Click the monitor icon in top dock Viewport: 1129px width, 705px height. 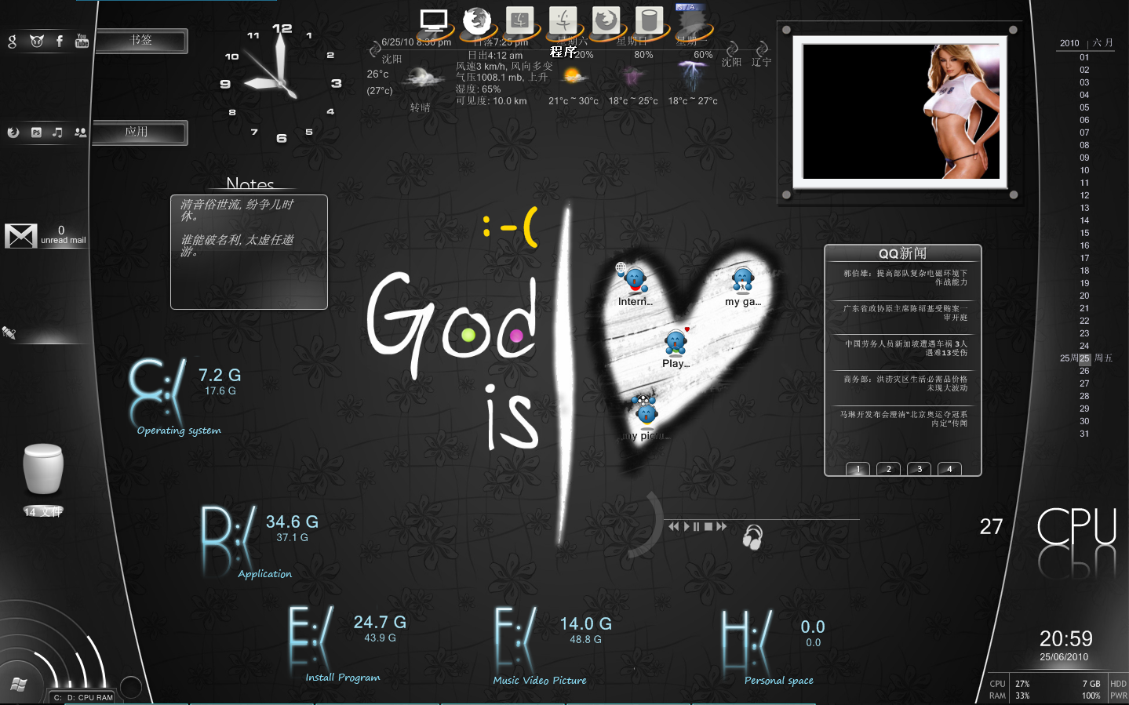tap(433, 22)
